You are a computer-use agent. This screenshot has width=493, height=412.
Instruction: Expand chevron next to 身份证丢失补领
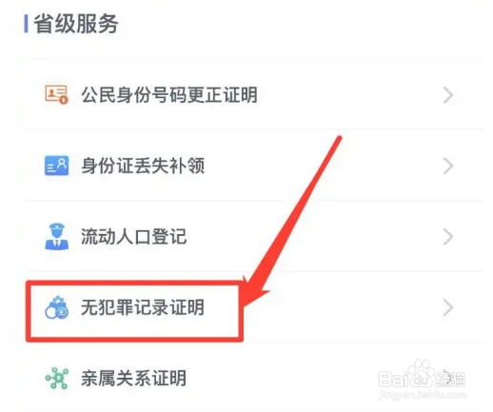[x=447, y=166]
